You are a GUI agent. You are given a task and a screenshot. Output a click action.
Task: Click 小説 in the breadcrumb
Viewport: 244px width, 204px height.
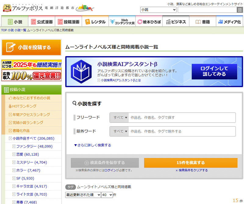point(11,30)
